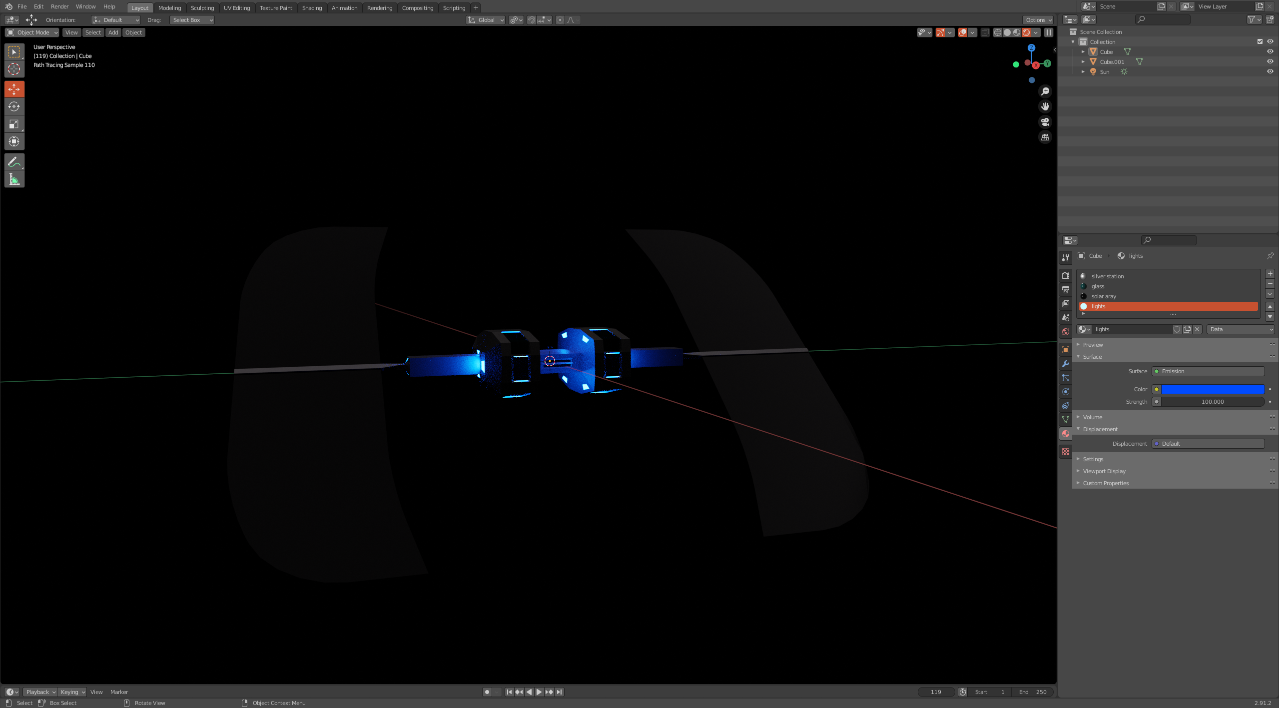The image size is (1279, 708).
Task: Switch to the UV Editing workspace tab
Action: 237,8
